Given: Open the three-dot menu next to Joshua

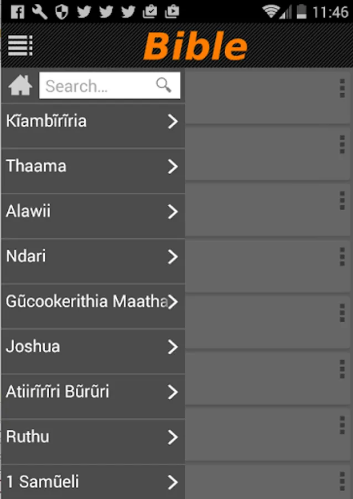Looking at the screenshot, I should pyautogui.click(x=342, y=369).
